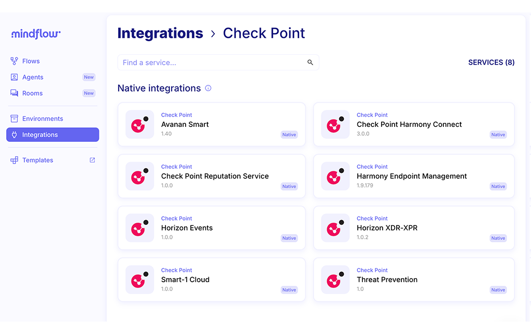Focus the Find a service field
Screen dimensions: 531x334
pyautogui.click(x=218, y=62)
